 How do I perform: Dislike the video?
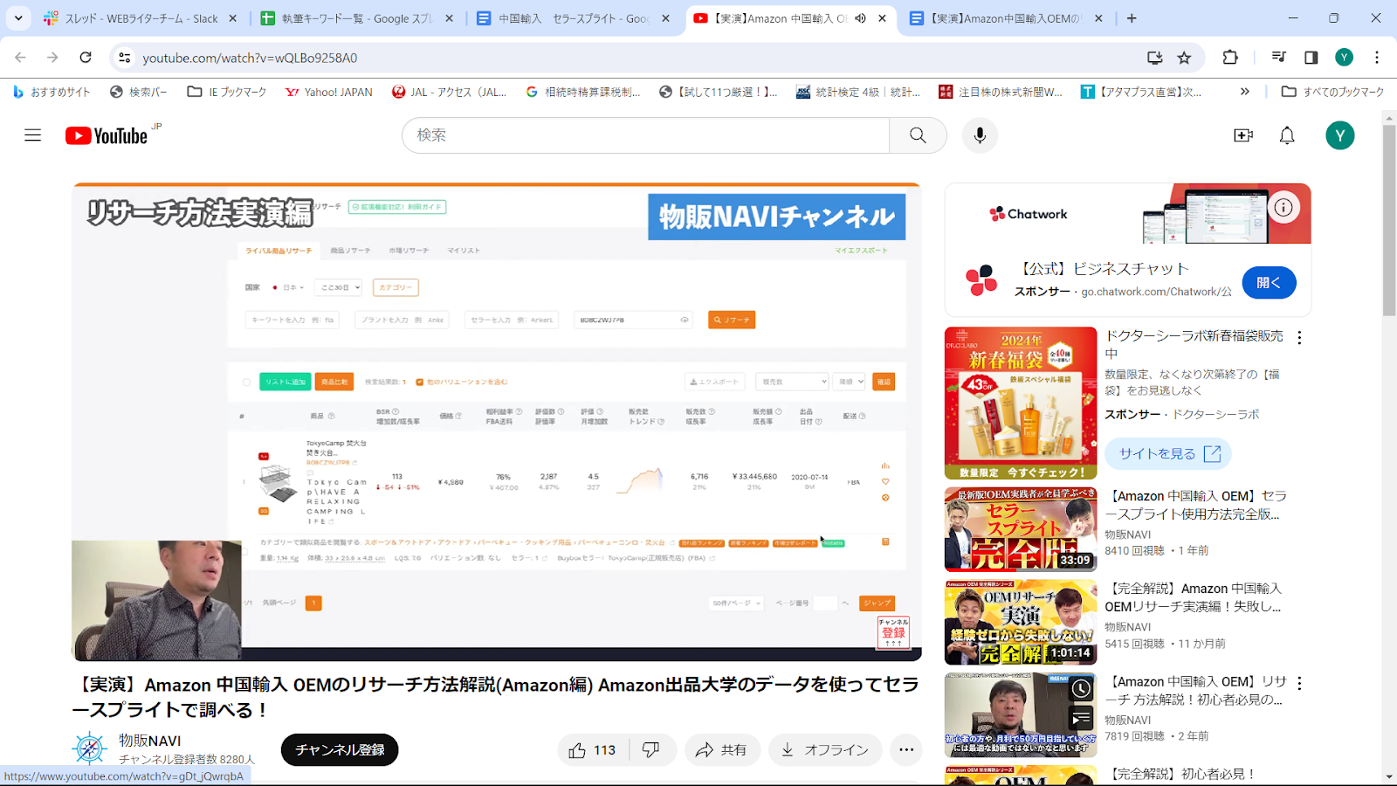(x=652, y=750)
